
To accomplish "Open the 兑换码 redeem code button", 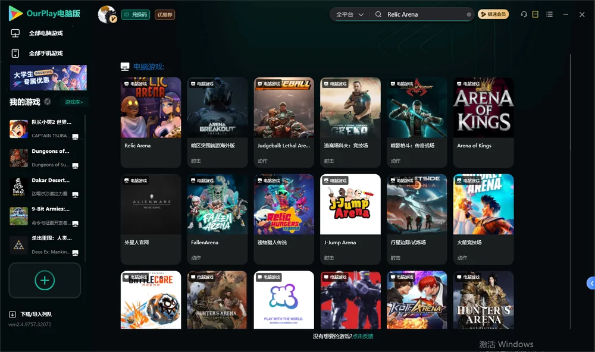I will (136, 15).
